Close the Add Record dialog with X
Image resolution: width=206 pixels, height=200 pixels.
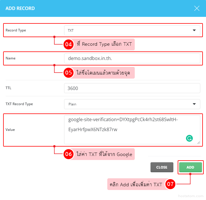197,8
